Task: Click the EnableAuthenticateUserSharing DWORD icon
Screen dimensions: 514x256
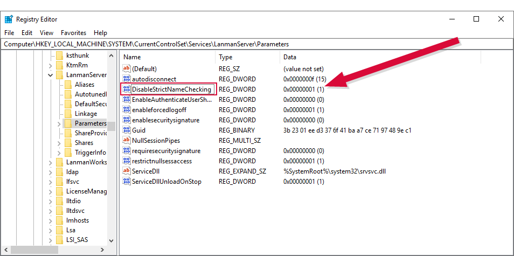Action: click(x=126, y=99)
